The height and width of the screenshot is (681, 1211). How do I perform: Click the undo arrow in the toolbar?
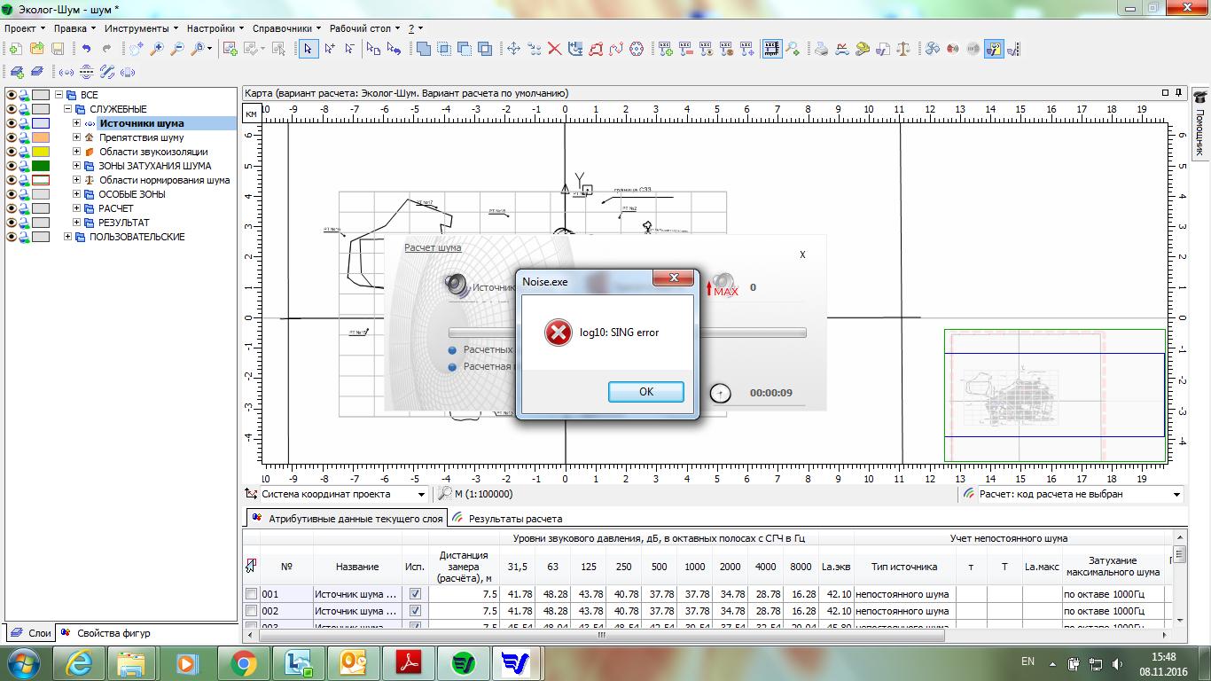87,49
